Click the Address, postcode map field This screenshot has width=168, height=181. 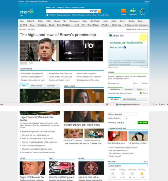[x=123, y=114]
